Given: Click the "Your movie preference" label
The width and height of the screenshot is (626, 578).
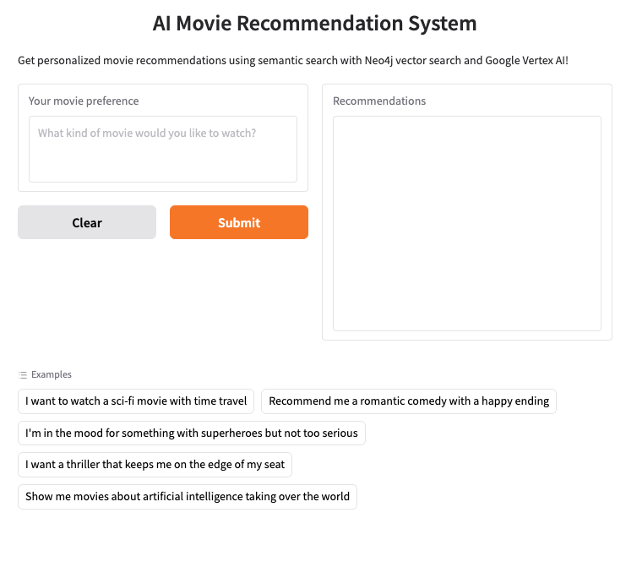Looking at the screenshot, I should click(84, 101).
